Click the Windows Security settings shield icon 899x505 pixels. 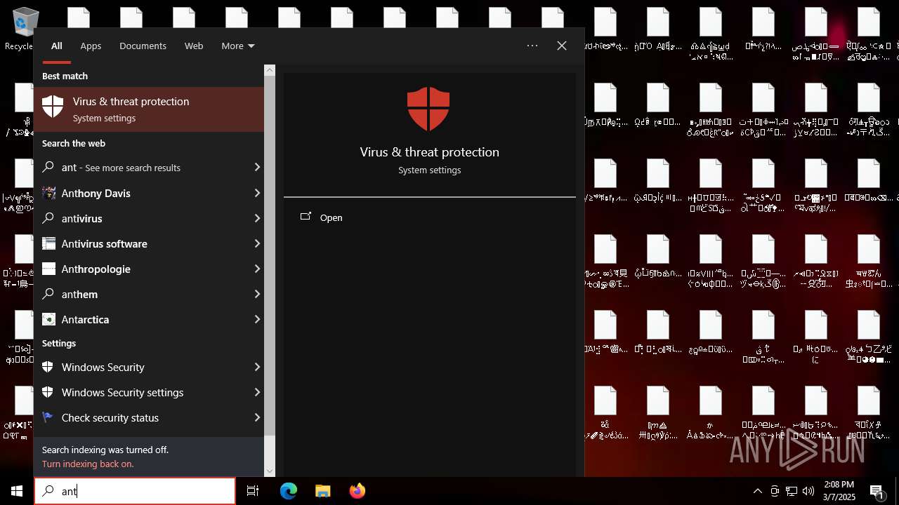click(x=48, y=392)
